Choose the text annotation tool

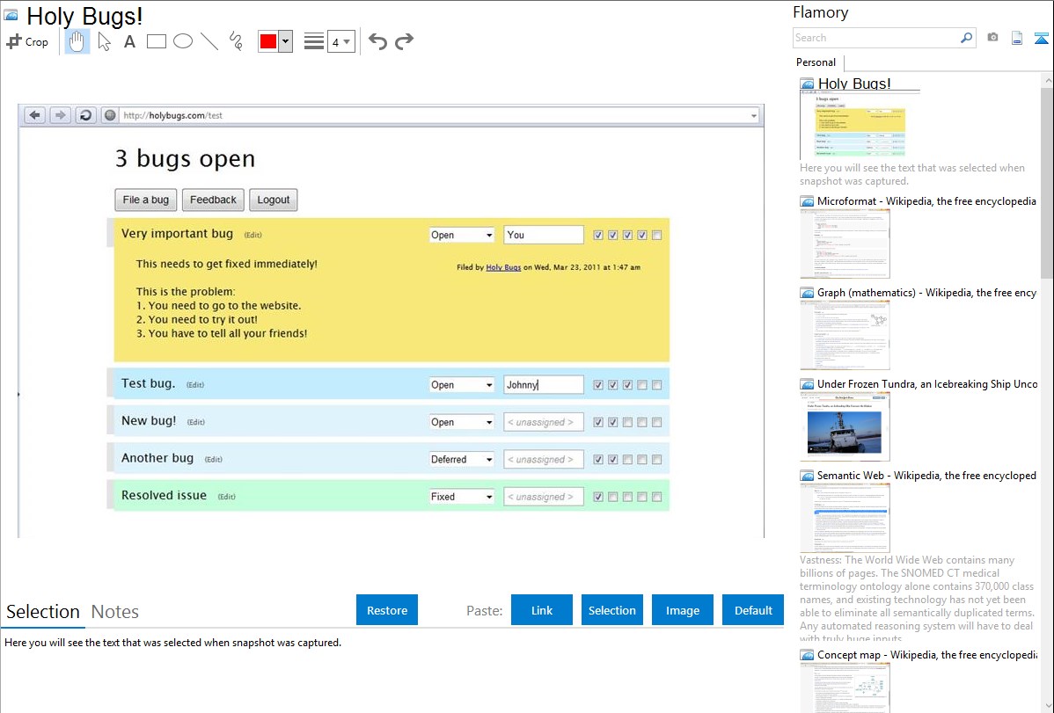(129, 41)
